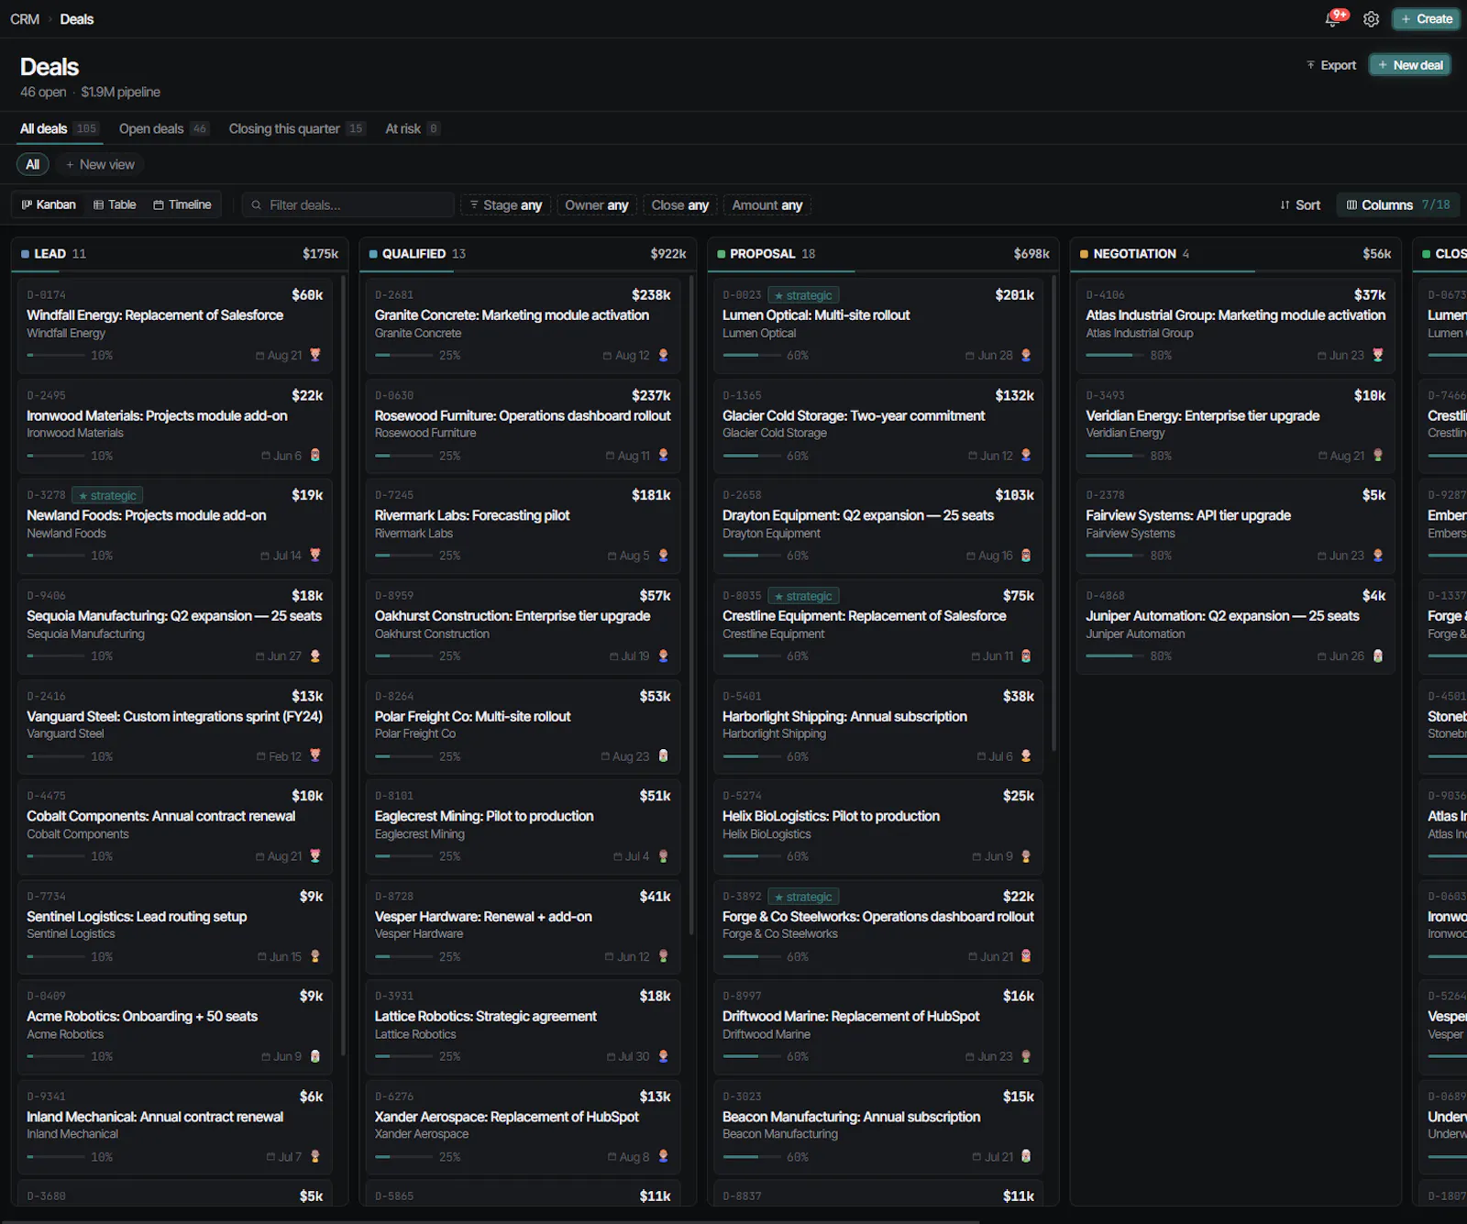The height and width of the screenshot is (1224, 1467).
Task: Click the owner avatar on Lumen Optical card
Action: pos(1026,355)
